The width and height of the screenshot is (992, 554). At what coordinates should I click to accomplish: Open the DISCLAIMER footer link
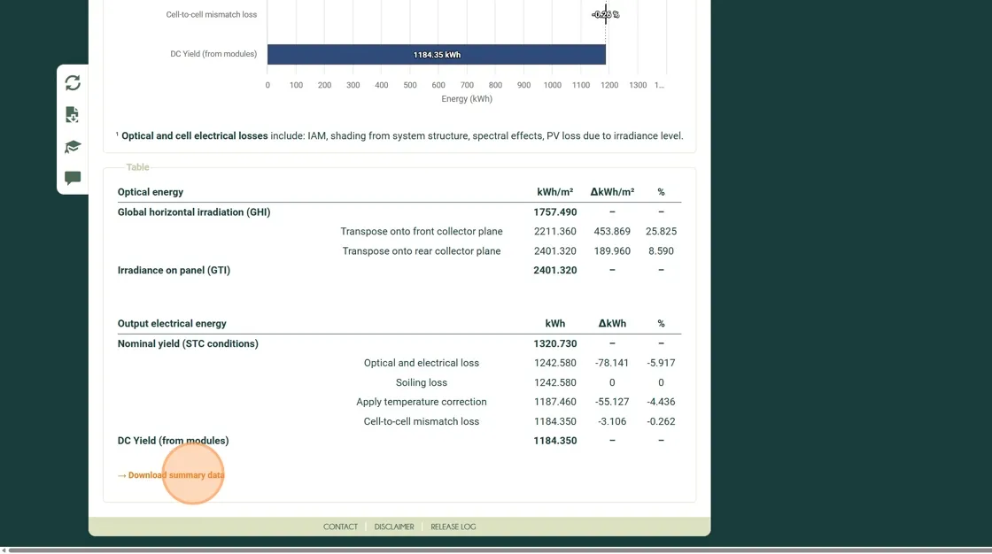pyautogui.click(x=394, y=527)
